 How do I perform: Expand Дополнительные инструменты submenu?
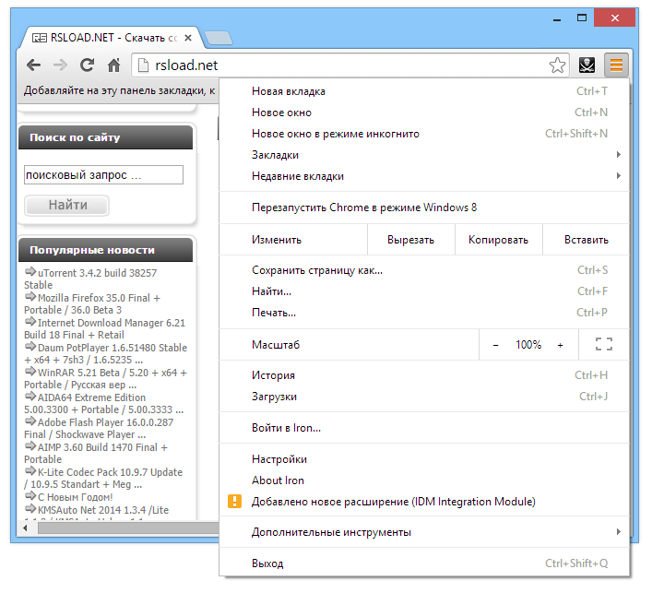coord(424,532)
